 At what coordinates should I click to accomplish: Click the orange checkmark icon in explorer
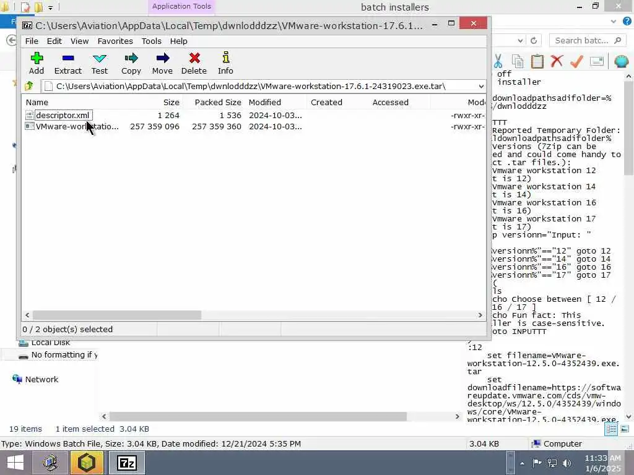pyautogui.click(x=576, y=61)
